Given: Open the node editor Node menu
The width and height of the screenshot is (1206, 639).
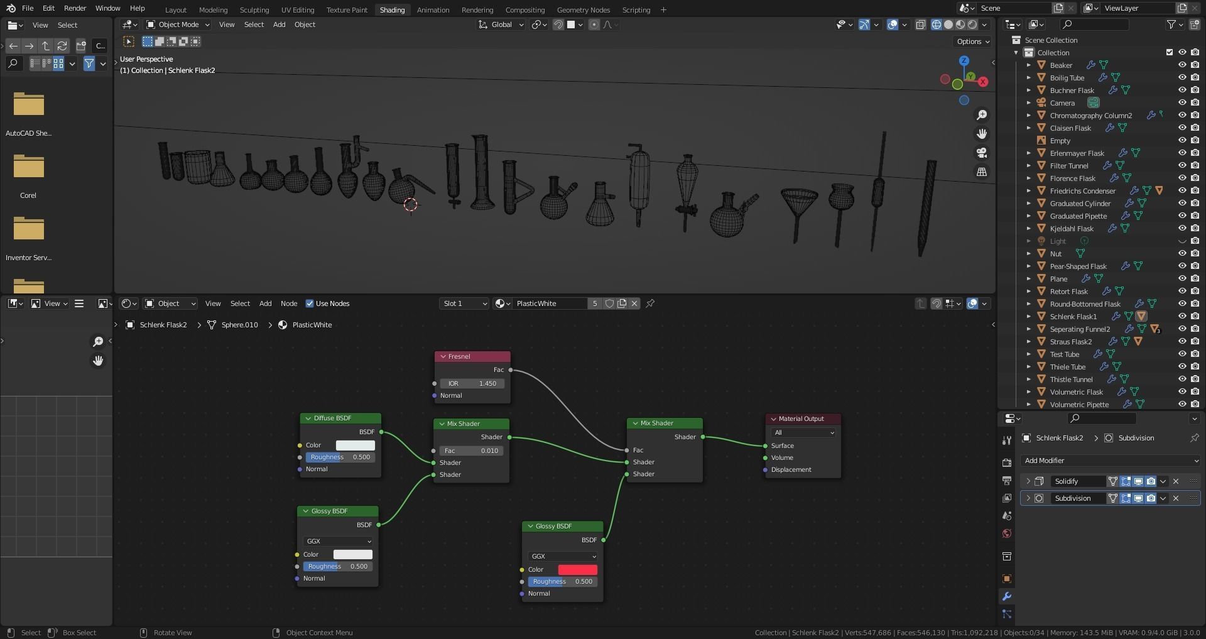Looking at the screenshot, I should point(289,303).
